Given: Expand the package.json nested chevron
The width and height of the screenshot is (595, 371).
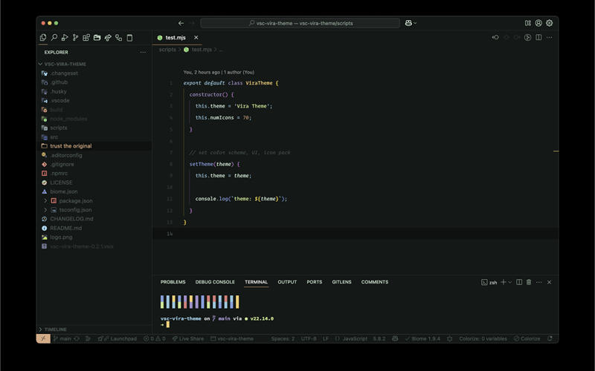Looking at the screenshot, I should click(45, 200).
